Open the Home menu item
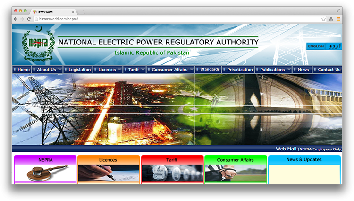 (22, 70)
